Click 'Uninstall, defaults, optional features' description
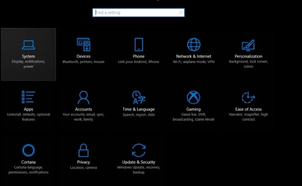The height and width of the screenshot is (186, 302). (28, 117)
